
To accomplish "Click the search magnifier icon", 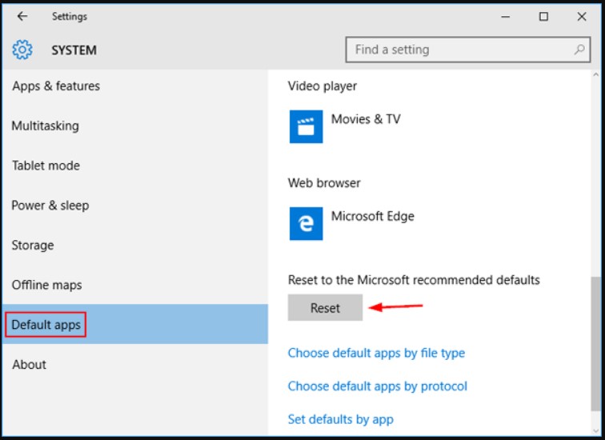I will pyautogui.click(x=579, y=50).
